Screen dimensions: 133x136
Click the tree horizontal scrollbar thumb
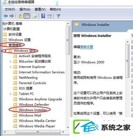(x=38, y=132)
